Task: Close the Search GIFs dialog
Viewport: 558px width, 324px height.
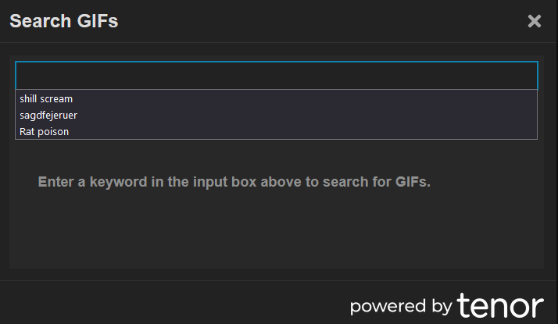Action: tap(534, 21)
